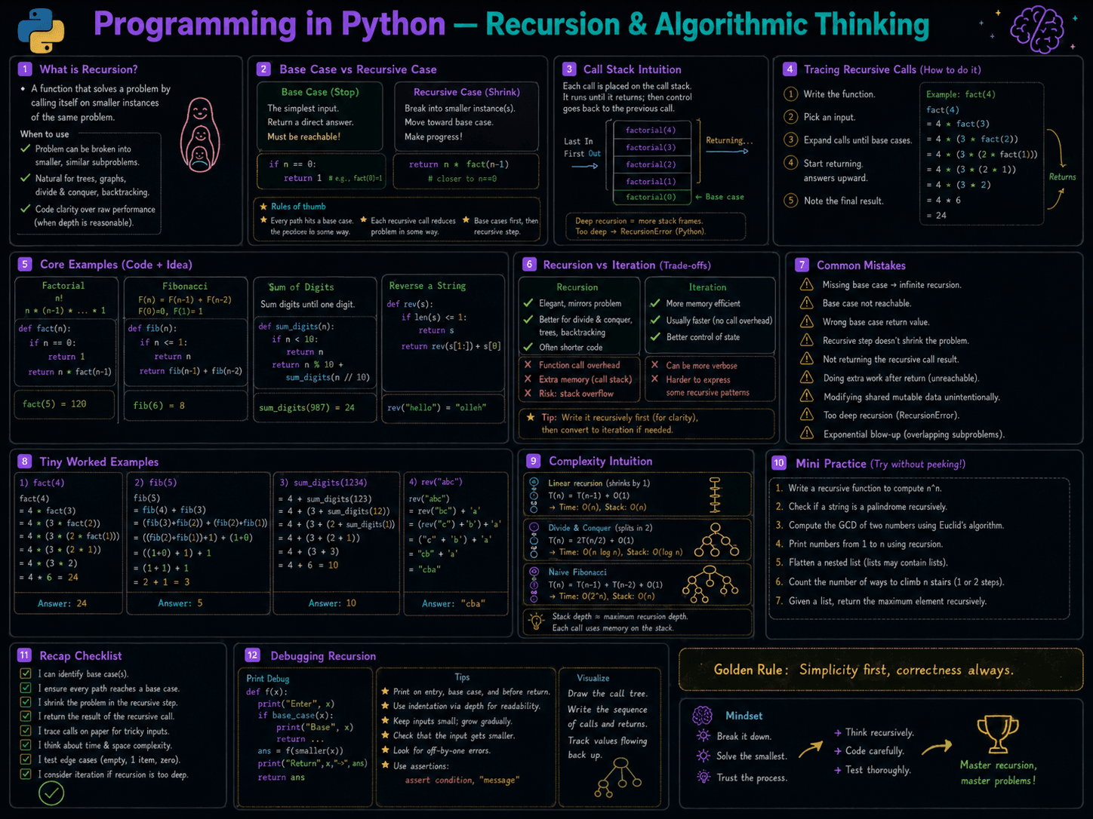Click the star icon beside Rules of thumb
Image resolution: width=1093 pixels, height=819 pixels.
(x=263, y=206)
